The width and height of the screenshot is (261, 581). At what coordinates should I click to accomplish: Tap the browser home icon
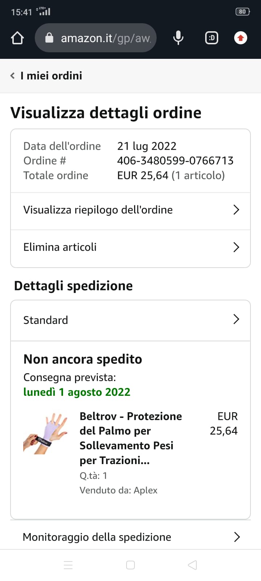(x=17, y=38)
